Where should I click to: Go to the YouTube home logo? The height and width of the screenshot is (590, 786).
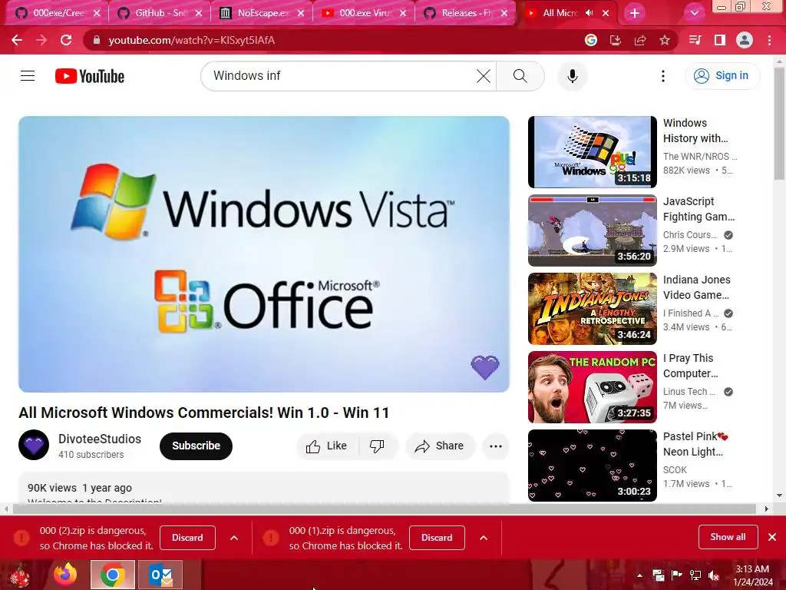[x=90, y=76]
